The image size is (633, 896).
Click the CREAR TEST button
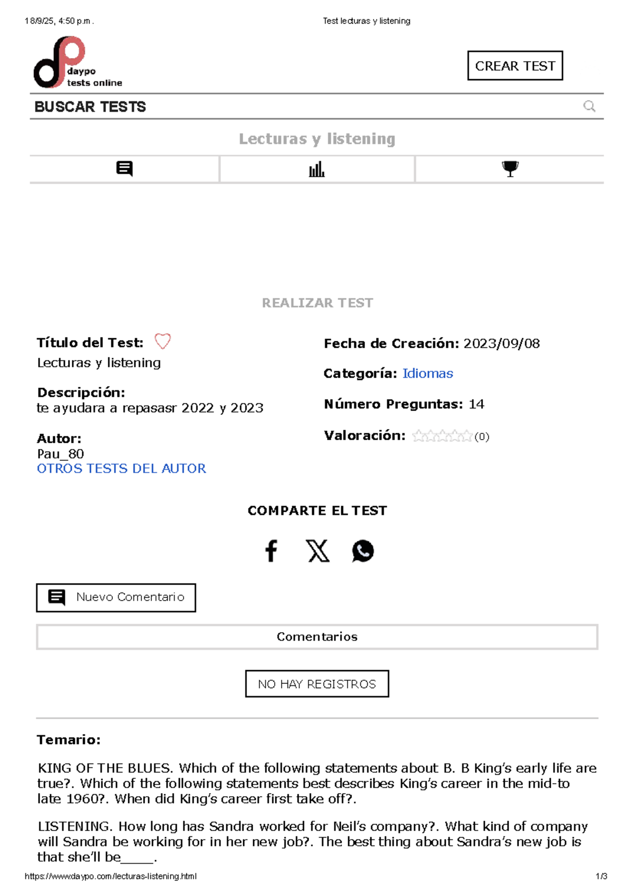point(515,66)
